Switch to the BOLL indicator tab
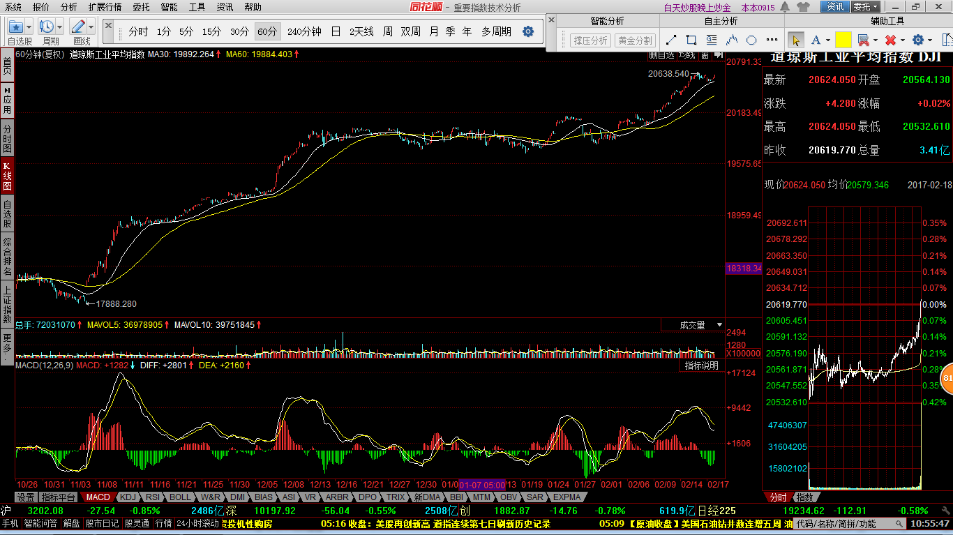Screen dimensions: 953x535 (179, 497)
